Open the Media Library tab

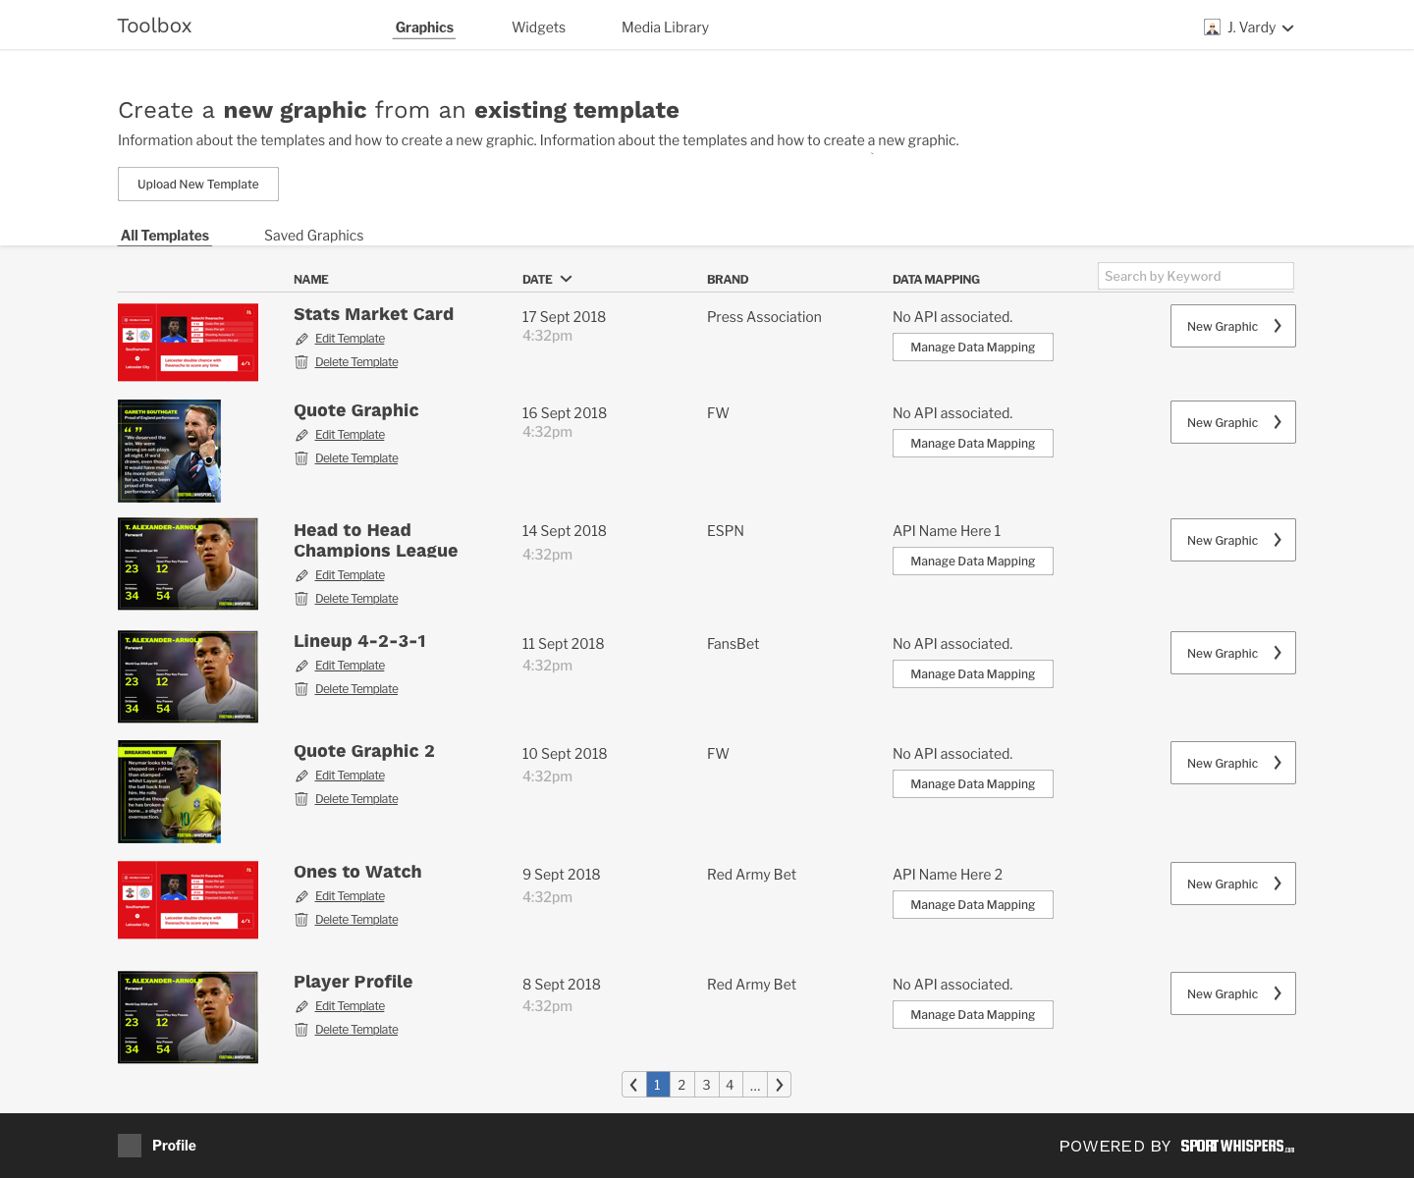coord(665,27)
